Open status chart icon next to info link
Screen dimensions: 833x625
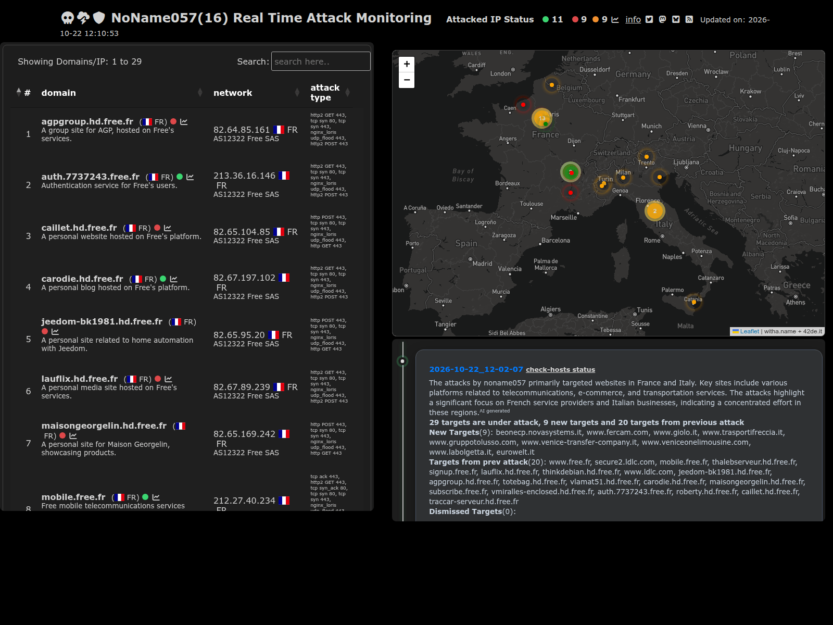point(615,19)
